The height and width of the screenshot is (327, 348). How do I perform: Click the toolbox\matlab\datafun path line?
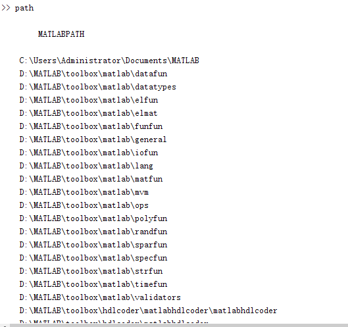pos(93,74)
